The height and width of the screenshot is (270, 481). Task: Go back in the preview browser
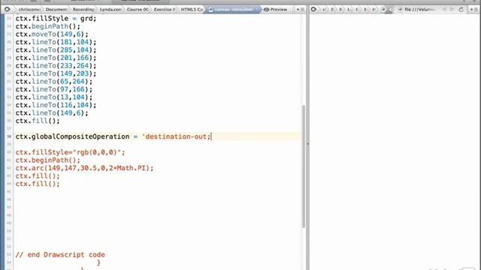[444, 10]
